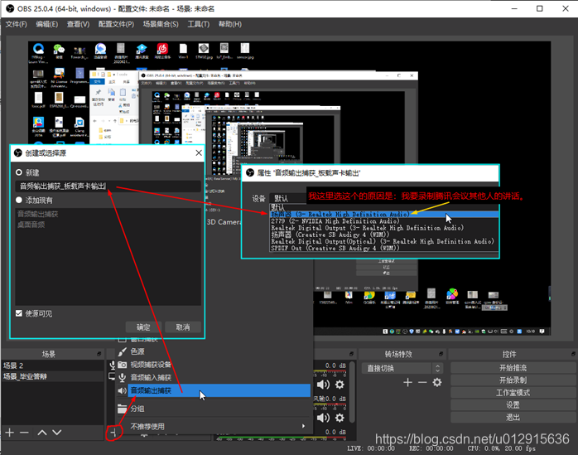Mute the 风轴 mixer channel speaker
The height and width of the screenshot is (455, 578).
point(323,418)
